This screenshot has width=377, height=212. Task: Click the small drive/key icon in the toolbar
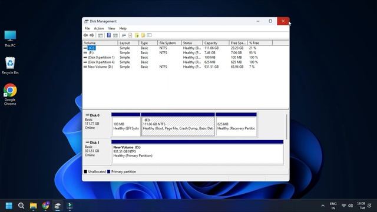click(x=124, y=35)
